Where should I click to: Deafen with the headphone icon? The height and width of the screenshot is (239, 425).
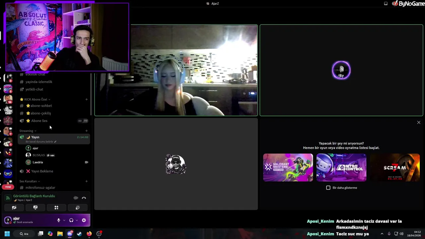[71, 220]
